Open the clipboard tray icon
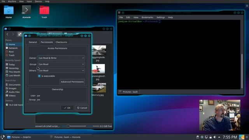This screenshot has width=249, height=140. tap(198, 137)
